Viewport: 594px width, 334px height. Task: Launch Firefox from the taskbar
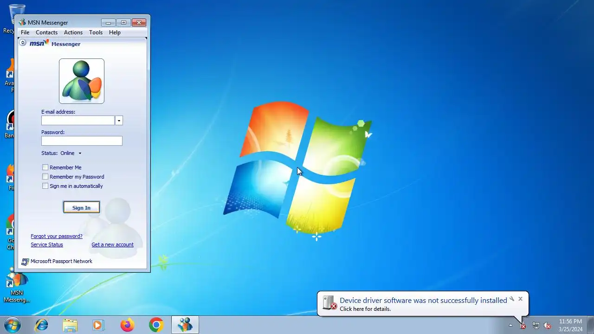point(127,325)
